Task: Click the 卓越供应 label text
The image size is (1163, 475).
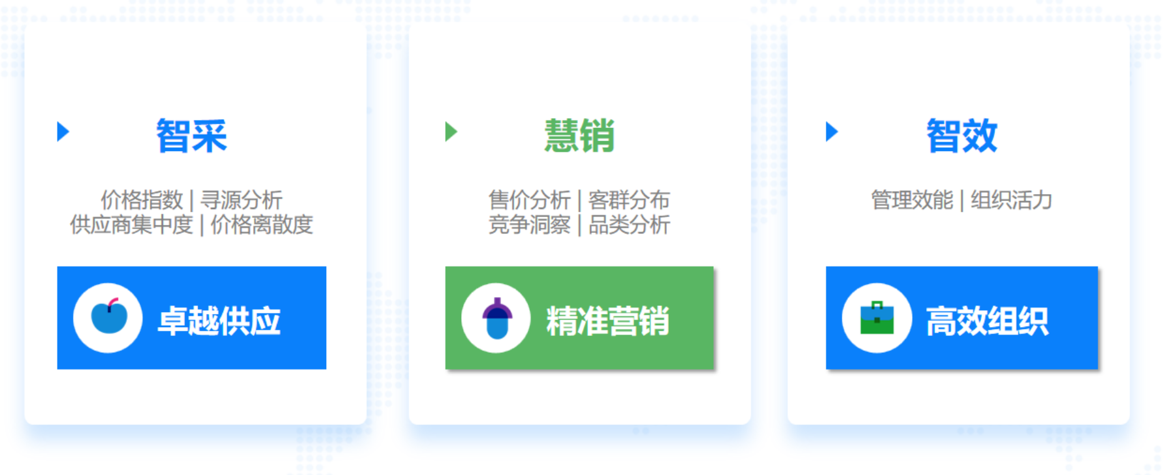Action: click(219, 321)
